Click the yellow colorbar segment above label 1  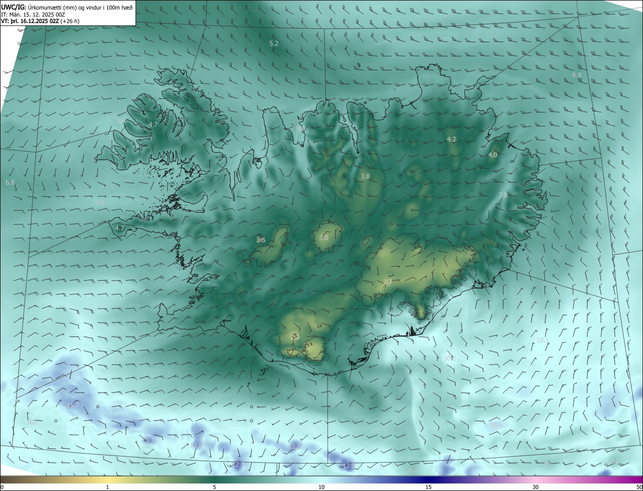click(x=108, y=479)
